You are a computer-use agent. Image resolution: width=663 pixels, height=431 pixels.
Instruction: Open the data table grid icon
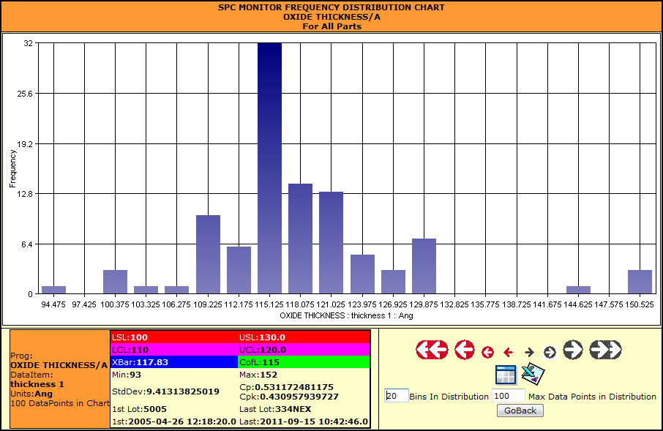coord(506,375)
